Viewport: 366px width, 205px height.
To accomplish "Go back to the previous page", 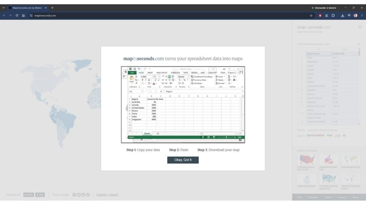I will pos(4,16).
